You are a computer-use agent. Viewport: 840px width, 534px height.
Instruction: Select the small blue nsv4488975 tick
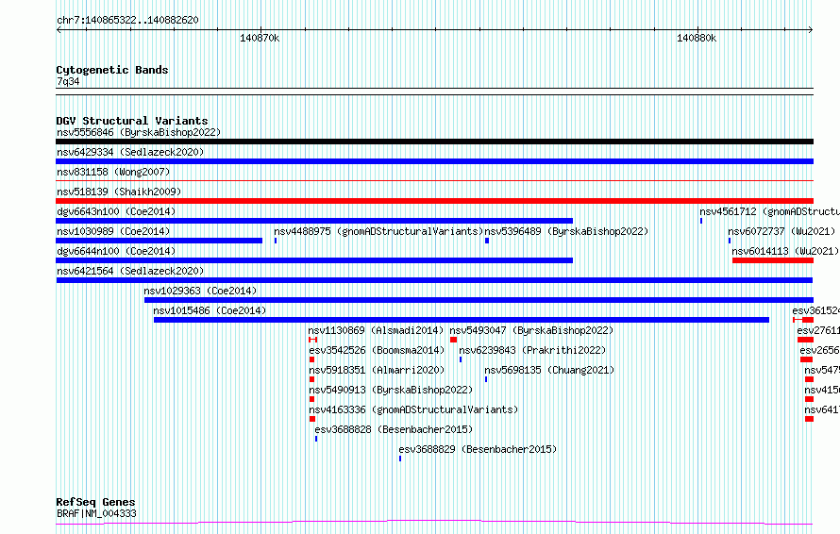(x=276, y=241)
